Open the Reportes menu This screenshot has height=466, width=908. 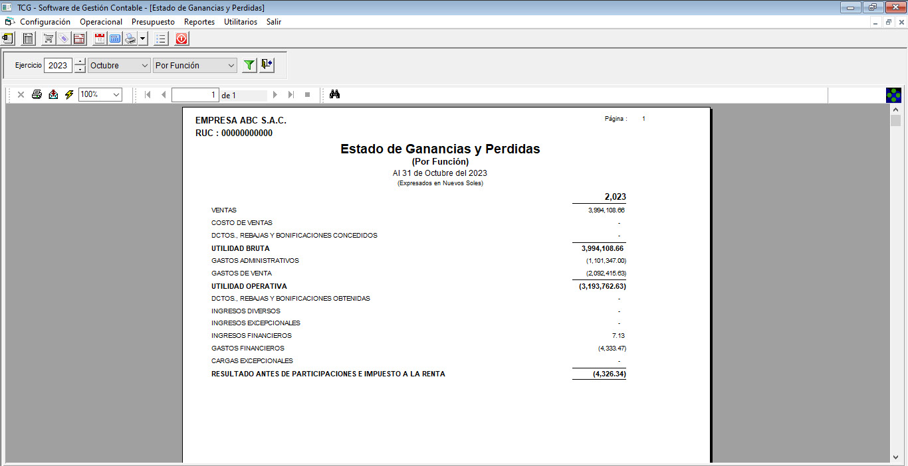(199, 22)
